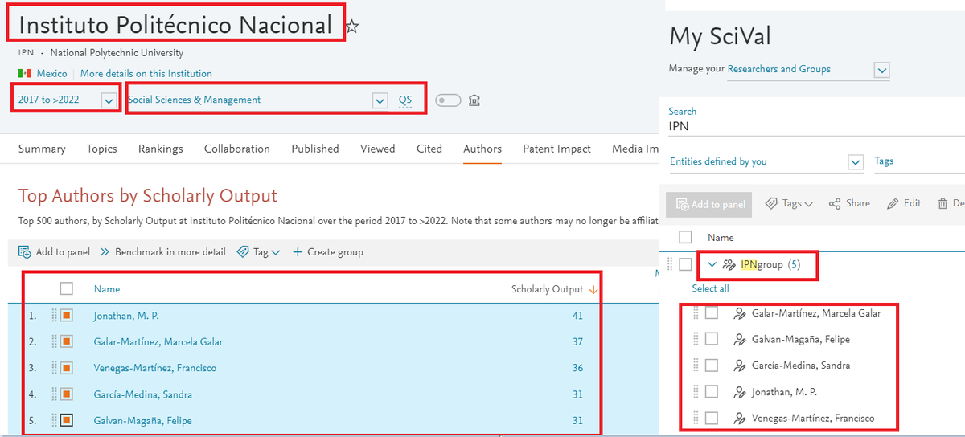
Task: Click Select all under IPNgroup
Action: coord(711,288)
